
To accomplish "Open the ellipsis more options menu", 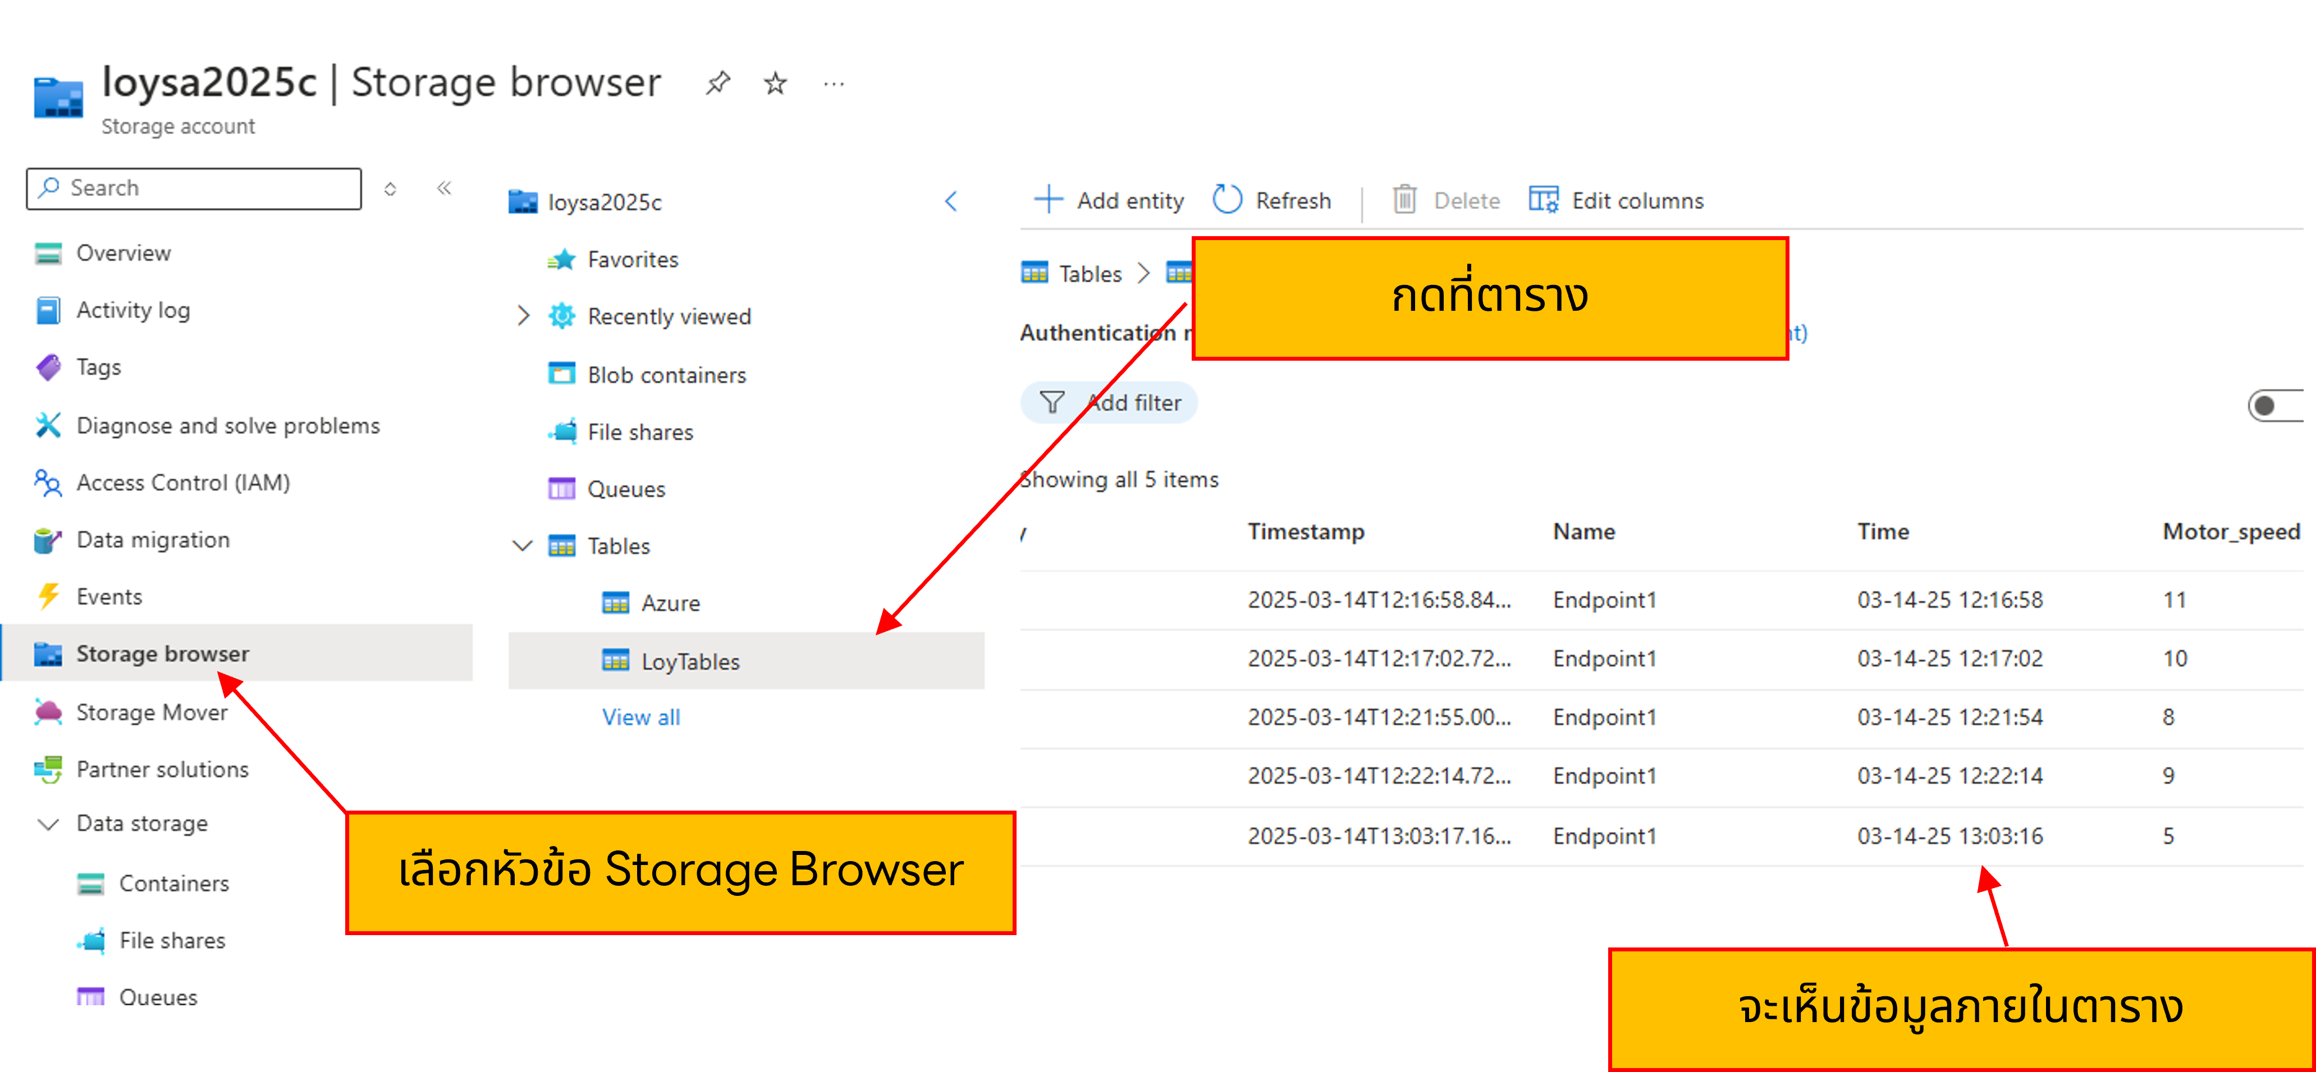I will point(834,84).
